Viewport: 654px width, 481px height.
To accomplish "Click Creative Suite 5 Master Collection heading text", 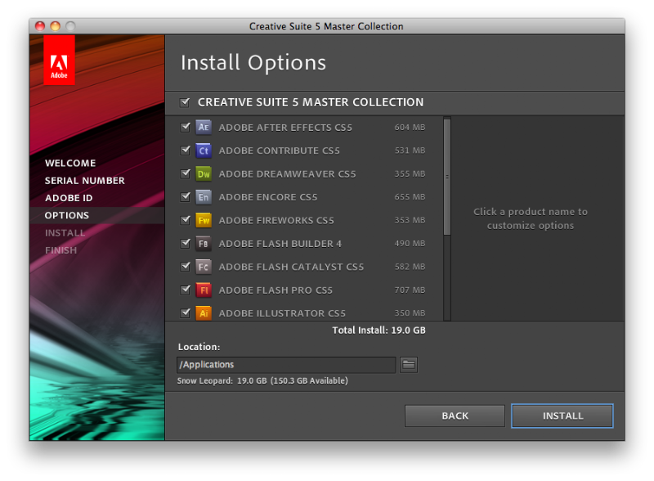I will (x=311, y=102).
